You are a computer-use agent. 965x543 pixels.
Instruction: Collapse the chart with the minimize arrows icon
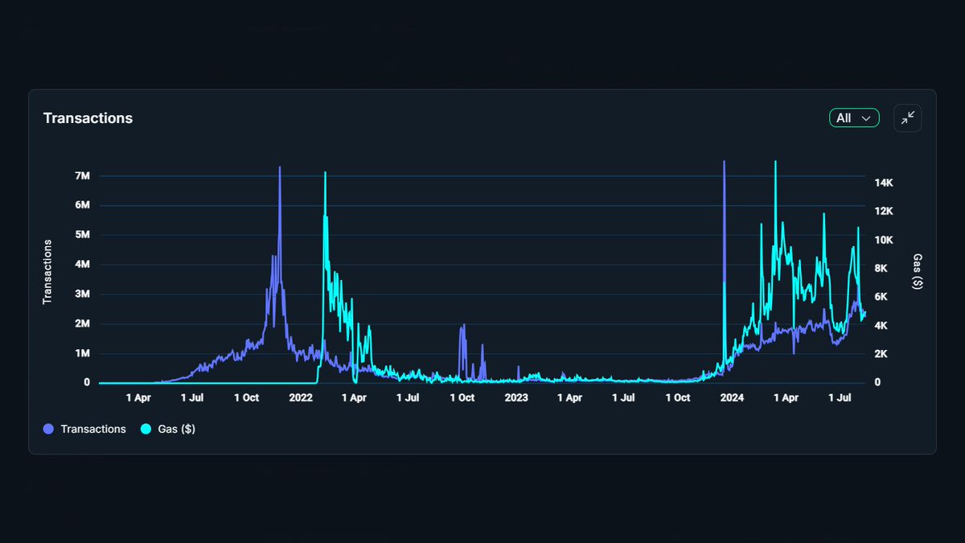[907, 118]
